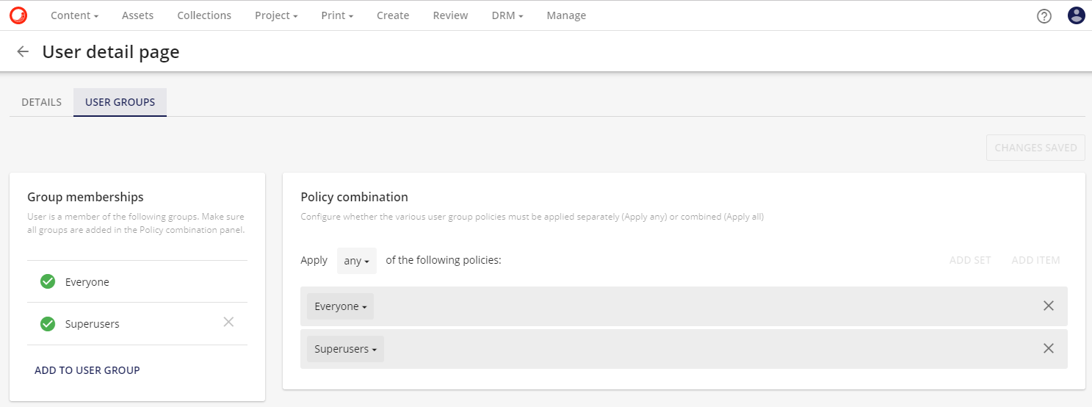Viewport: 1092px width, 407px height.
Task: Open the Content menu
Action: (x=74, y=15)
